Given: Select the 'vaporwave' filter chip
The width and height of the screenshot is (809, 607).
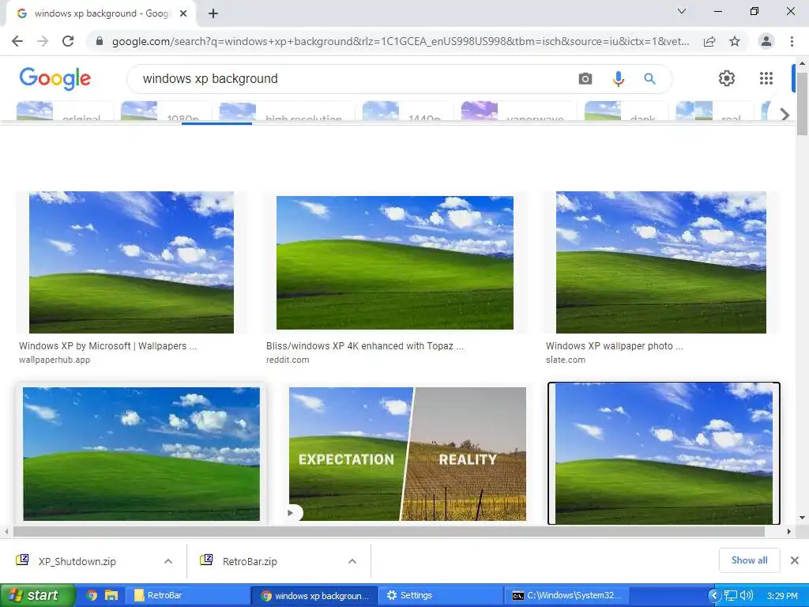Looking at the screenshot, I should pos(518,111).
